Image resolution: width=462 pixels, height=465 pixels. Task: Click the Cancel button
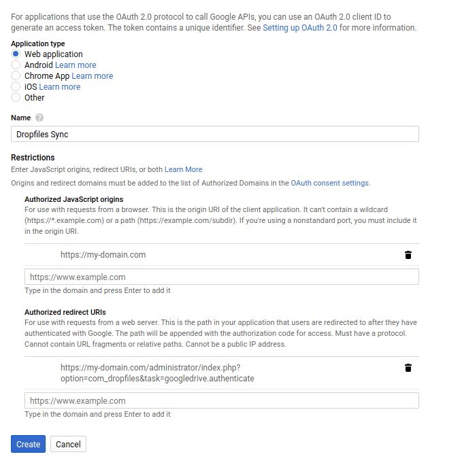pyautogui.click(x=68, y=444)
